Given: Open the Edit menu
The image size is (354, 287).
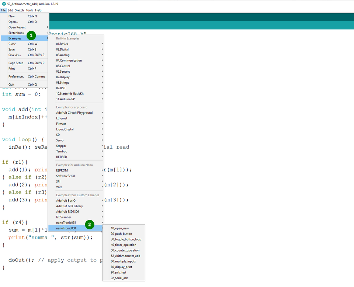Looking at the screenshot, I should [x=10, y=10].
